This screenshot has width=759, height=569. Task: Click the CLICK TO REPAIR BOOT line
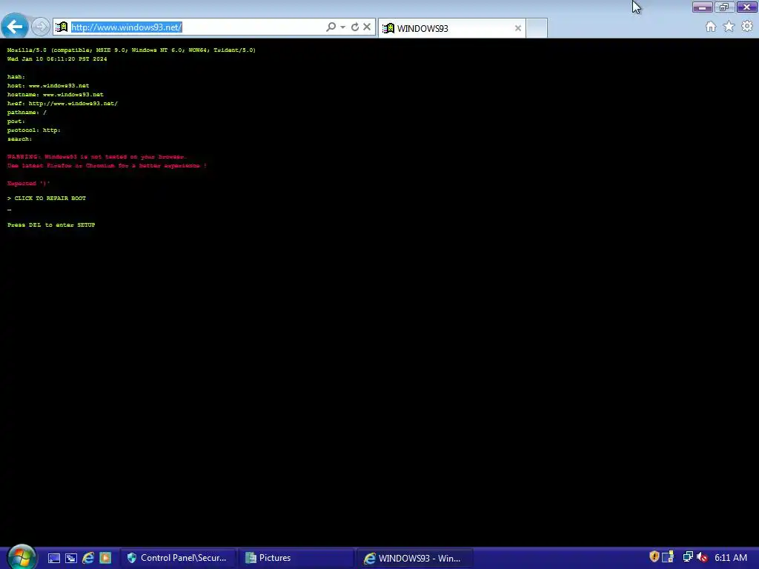pyautogui.click(x=47, y=199)
